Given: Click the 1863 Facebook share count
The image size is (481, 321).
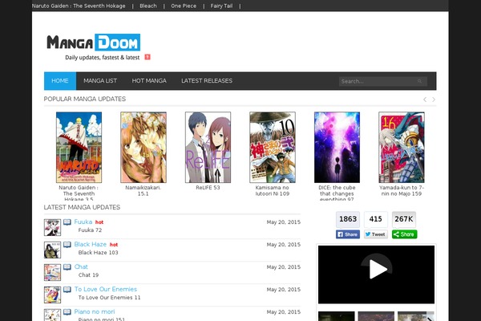Looking at the screenshot, I should click(348, 219).
